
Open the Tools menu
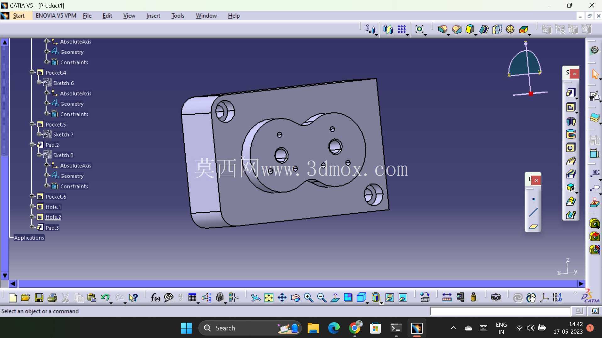click(x=178, y=16)
